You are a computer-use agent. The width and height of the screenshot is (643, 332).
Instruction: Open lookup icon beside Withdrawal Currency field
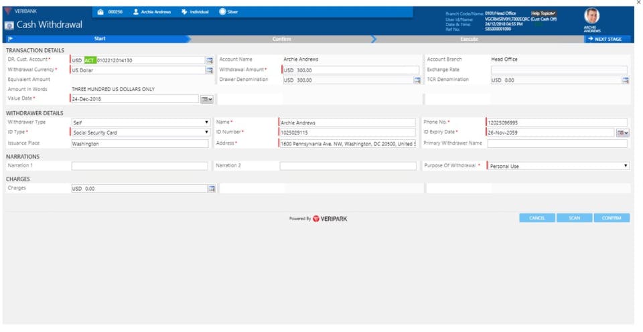pos(210,70)
